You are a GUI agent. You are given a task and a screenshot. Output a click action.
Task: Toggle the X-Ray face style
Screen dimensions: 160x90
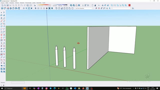click(x=35, y=8)
